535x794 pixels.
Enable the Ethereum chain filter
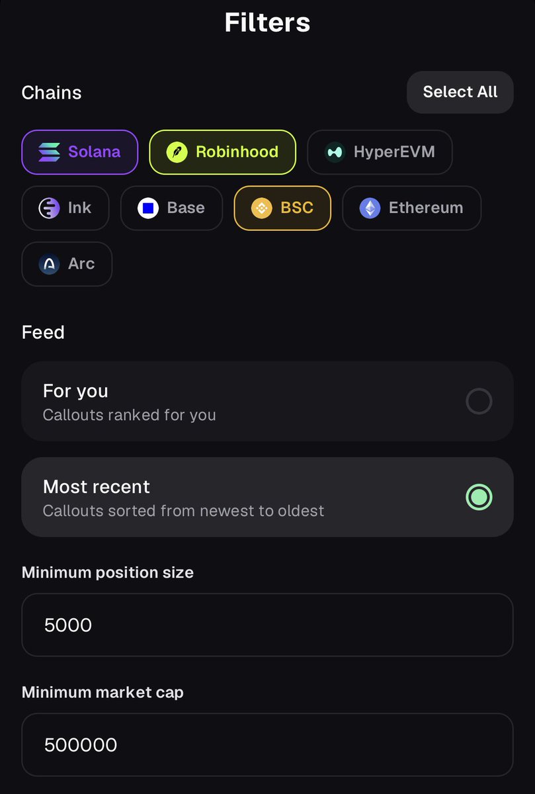[411, 208]
